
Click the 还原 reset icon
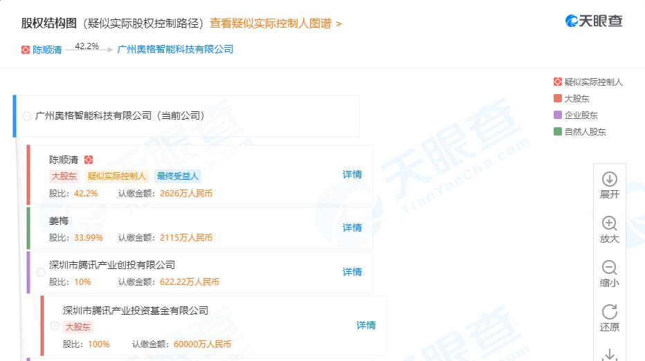point(609,312)
